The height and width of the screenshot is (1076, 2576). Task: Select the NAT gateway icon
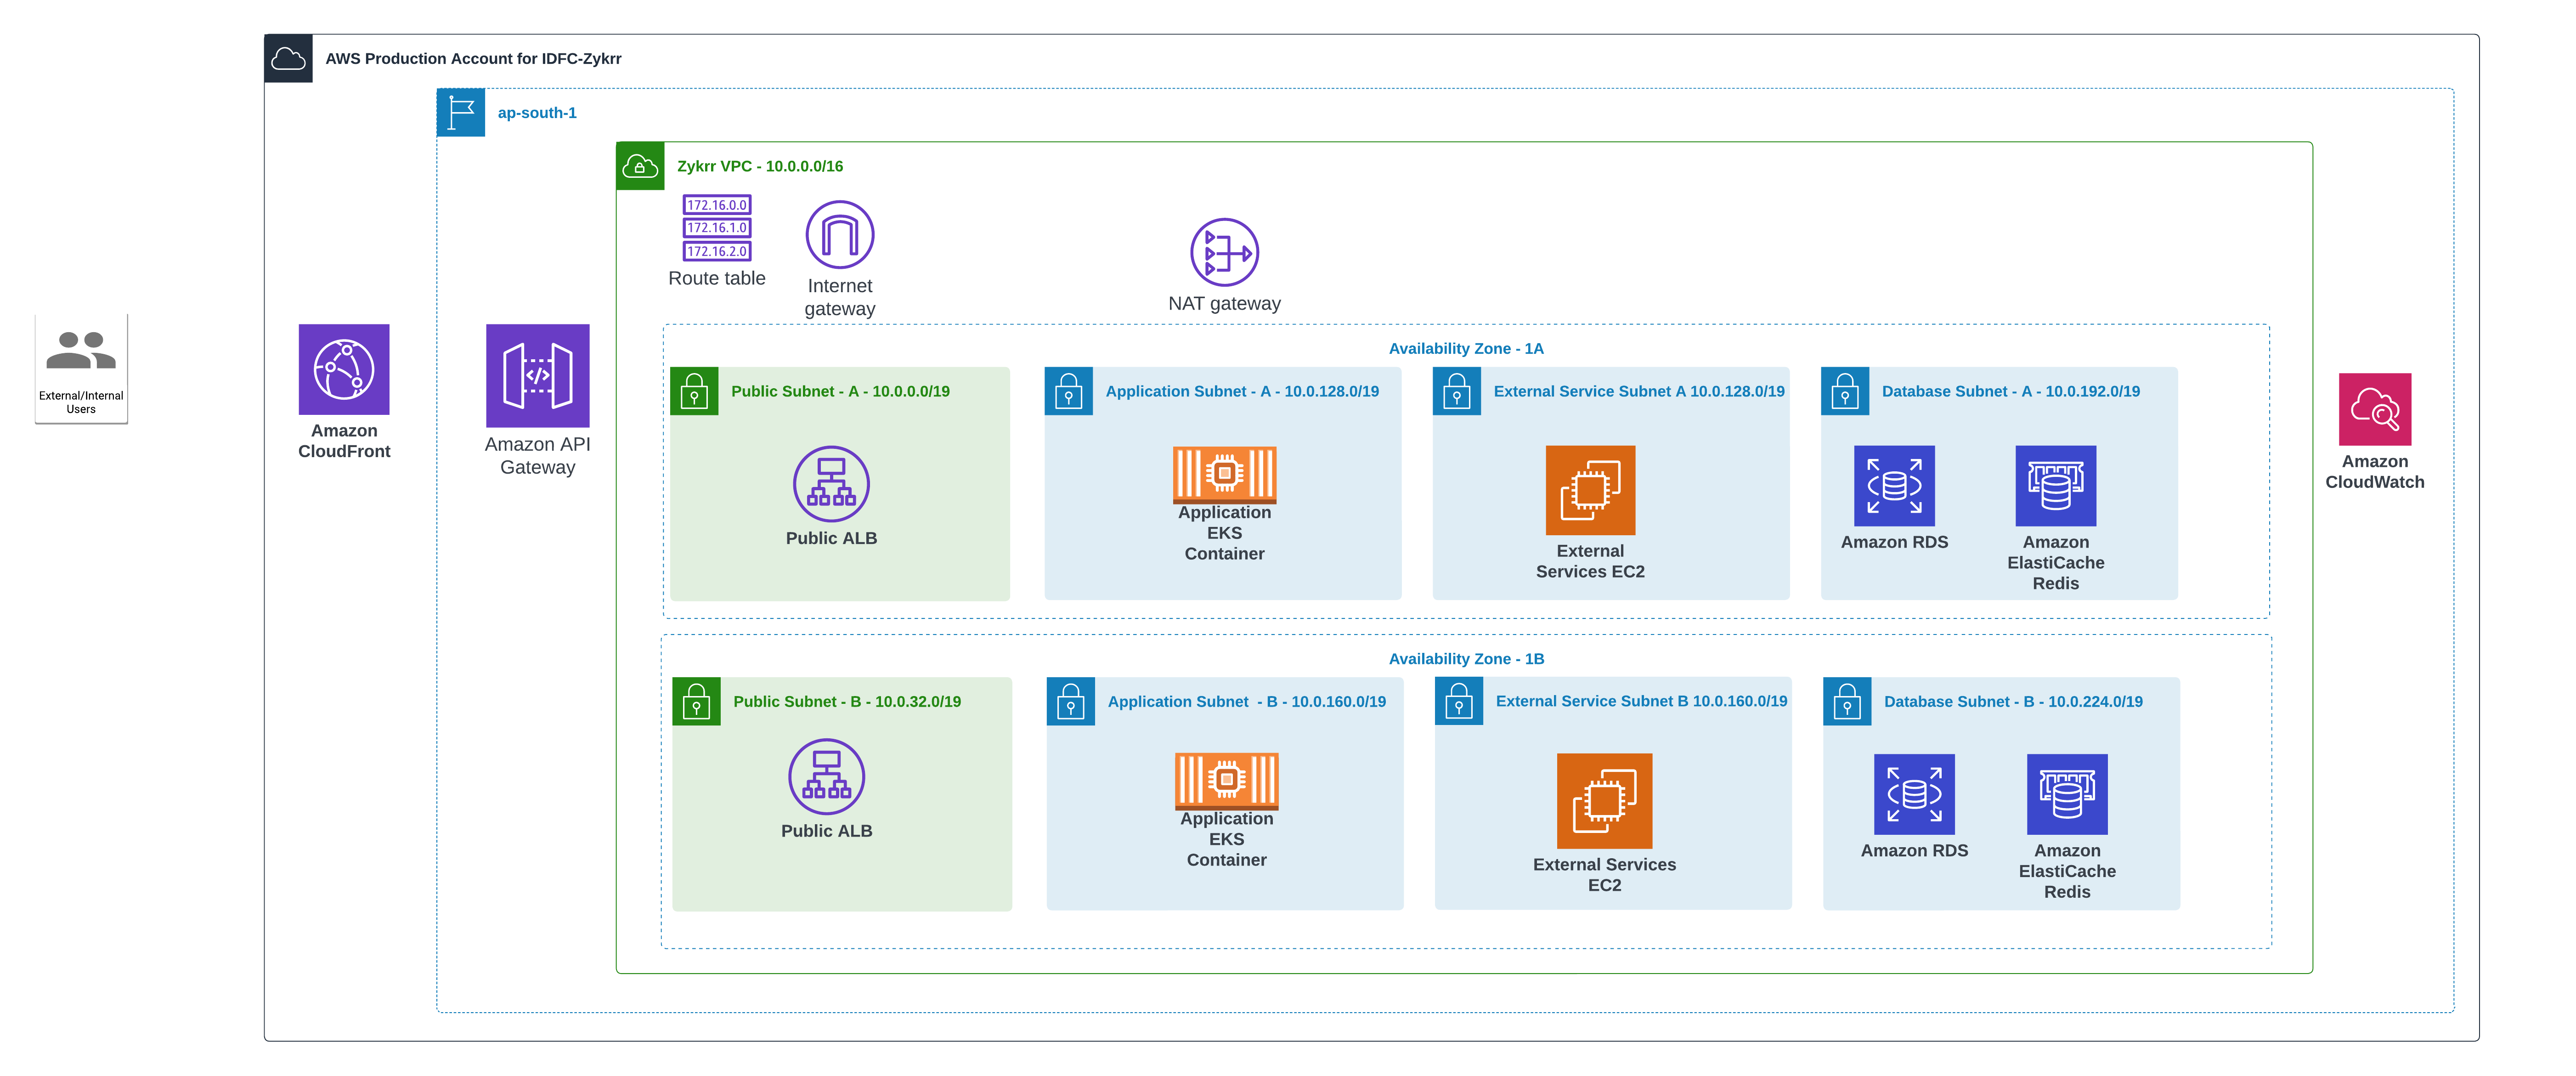pyautogui.click(x=1224, y=252)
